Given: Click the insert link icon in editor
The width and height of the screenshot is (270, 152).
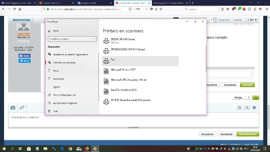Looking at the screenshot, I should pos(22,108).
